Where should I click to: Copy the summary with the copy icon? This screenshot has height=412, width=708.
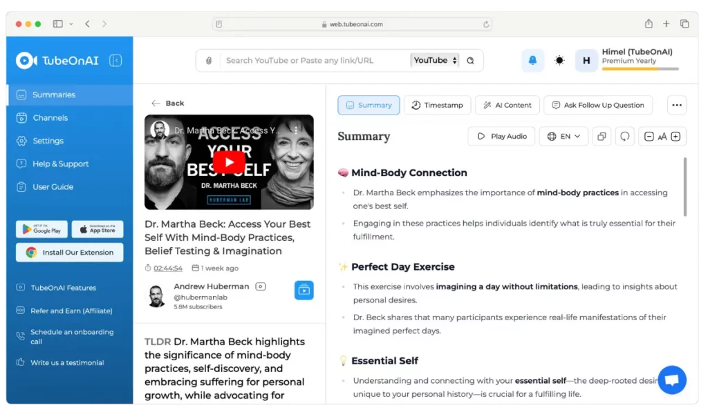click(x=602, y=136)
